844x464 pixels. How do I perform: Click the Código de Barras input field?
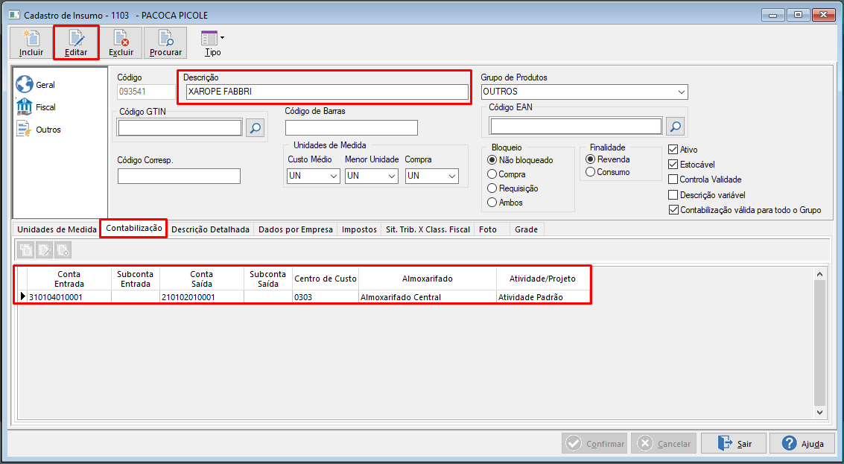tap(352, 127)
